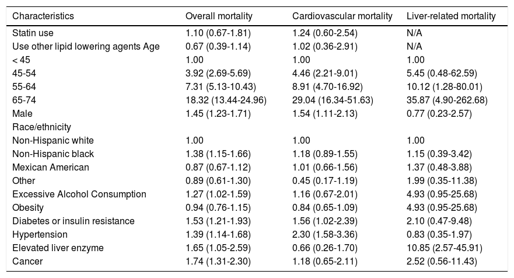The height and width of the screenshot is (278, 514).
Task: Click the value 29.04 (16.34-51.63)
Action: tap(334, 100)
